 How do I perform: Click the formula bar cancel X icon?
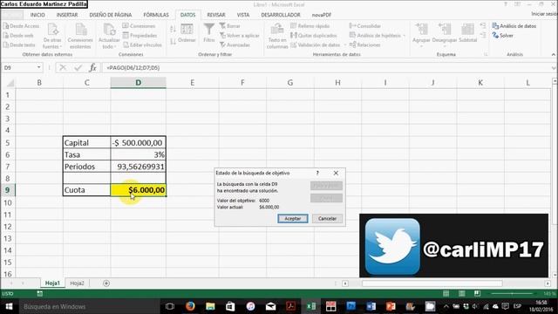(63, 68)
